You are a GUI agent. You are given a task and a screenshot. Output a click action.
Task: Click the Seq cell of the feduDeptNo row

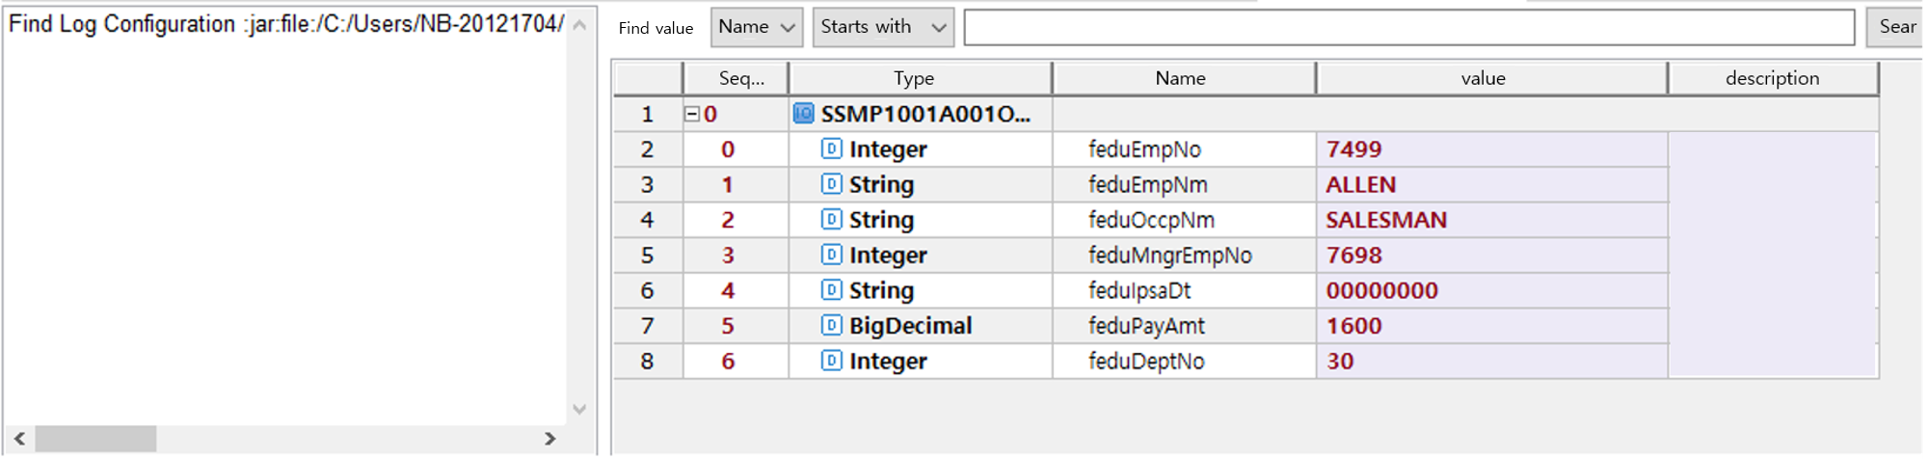[x=736, y=361]
